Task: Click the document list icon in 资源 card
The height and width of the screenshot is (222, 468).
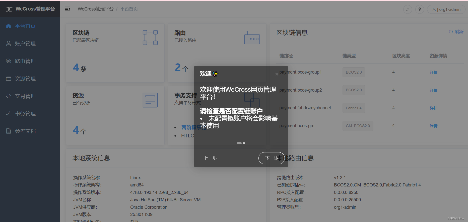Action: pos(150,100)
